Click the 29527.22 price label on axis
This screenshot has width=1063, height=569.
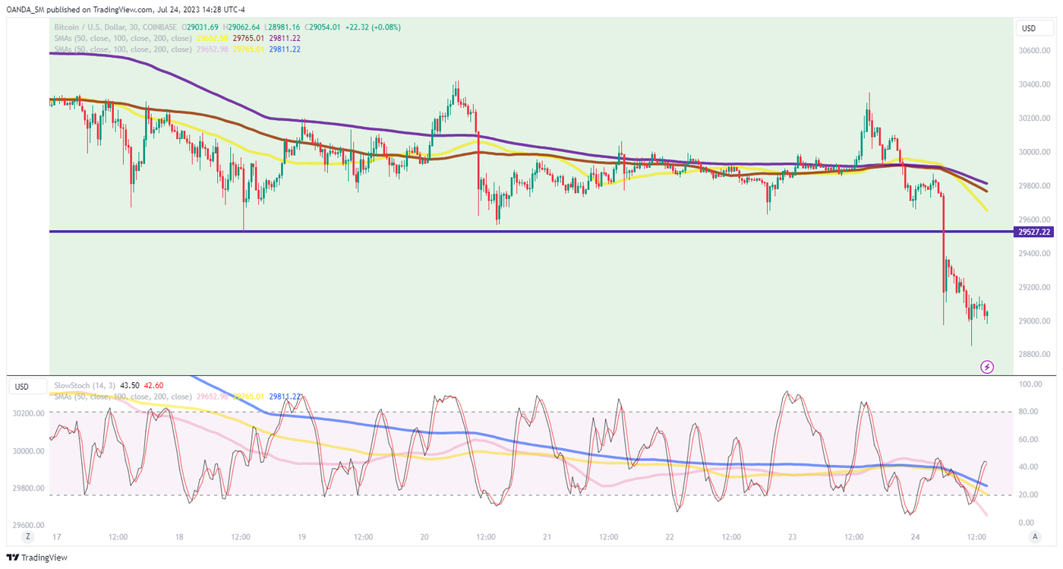(x=1033, y=232)
